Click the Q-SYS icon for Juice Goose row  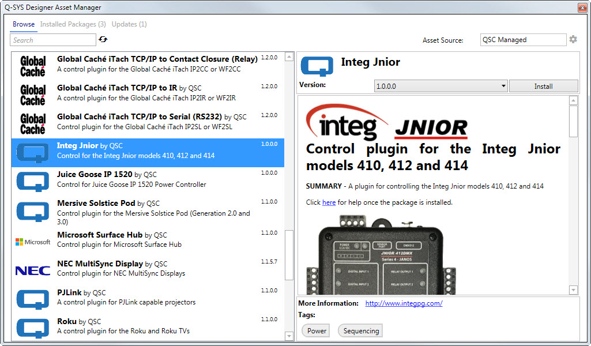[33, 182]
